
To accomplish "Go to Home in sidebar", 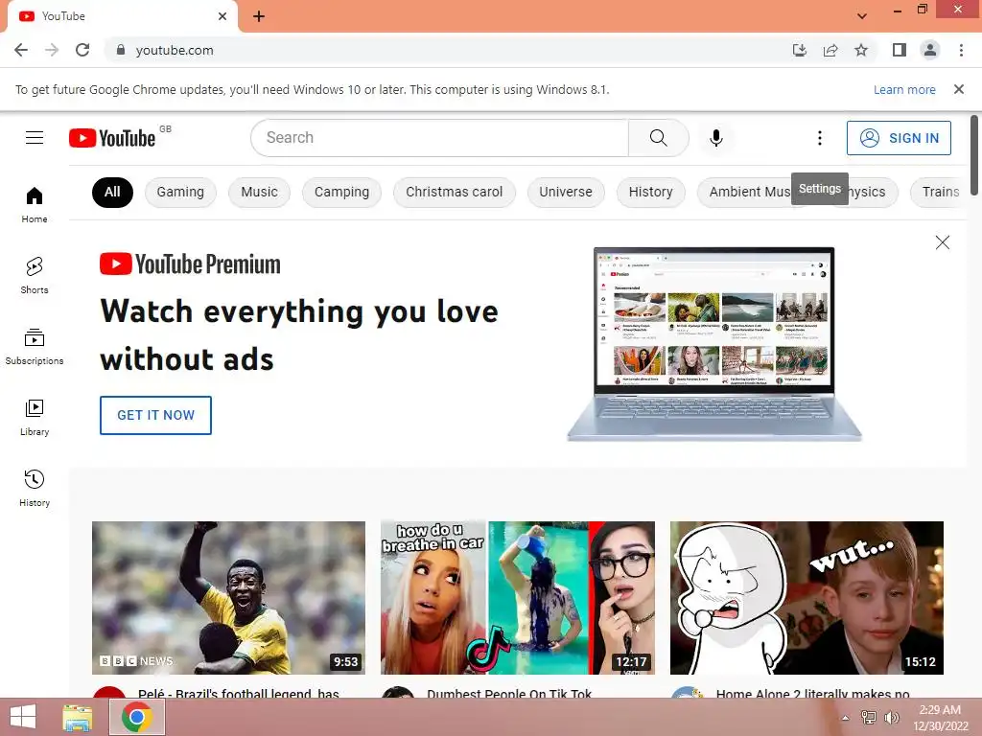I will [35, 205].
